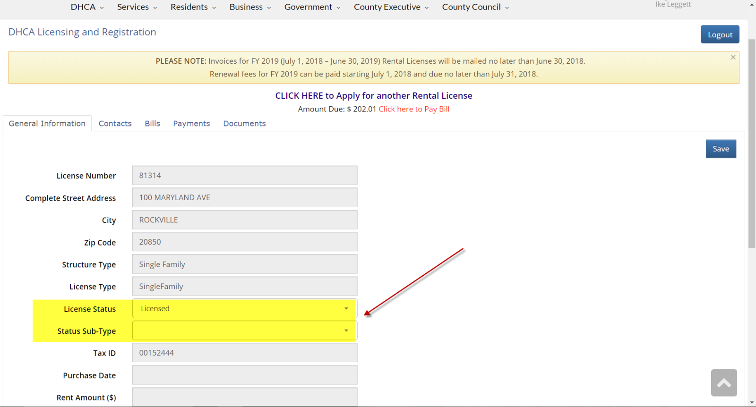This screenshot has width=756, height=407.
Task: Click the Logout button
Action: pyautogui.click(x=720, y=34)
